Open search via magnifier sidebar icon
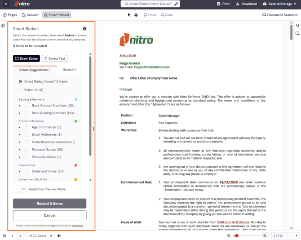The height and width of the screenshot is (240, 301). [297, 25]
